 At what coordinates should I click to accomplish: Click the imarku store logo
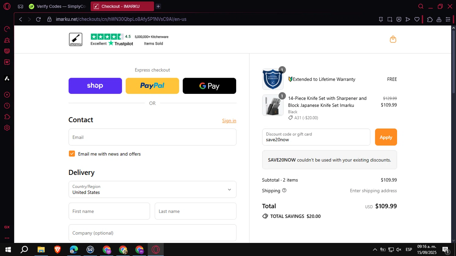point(75,39)
